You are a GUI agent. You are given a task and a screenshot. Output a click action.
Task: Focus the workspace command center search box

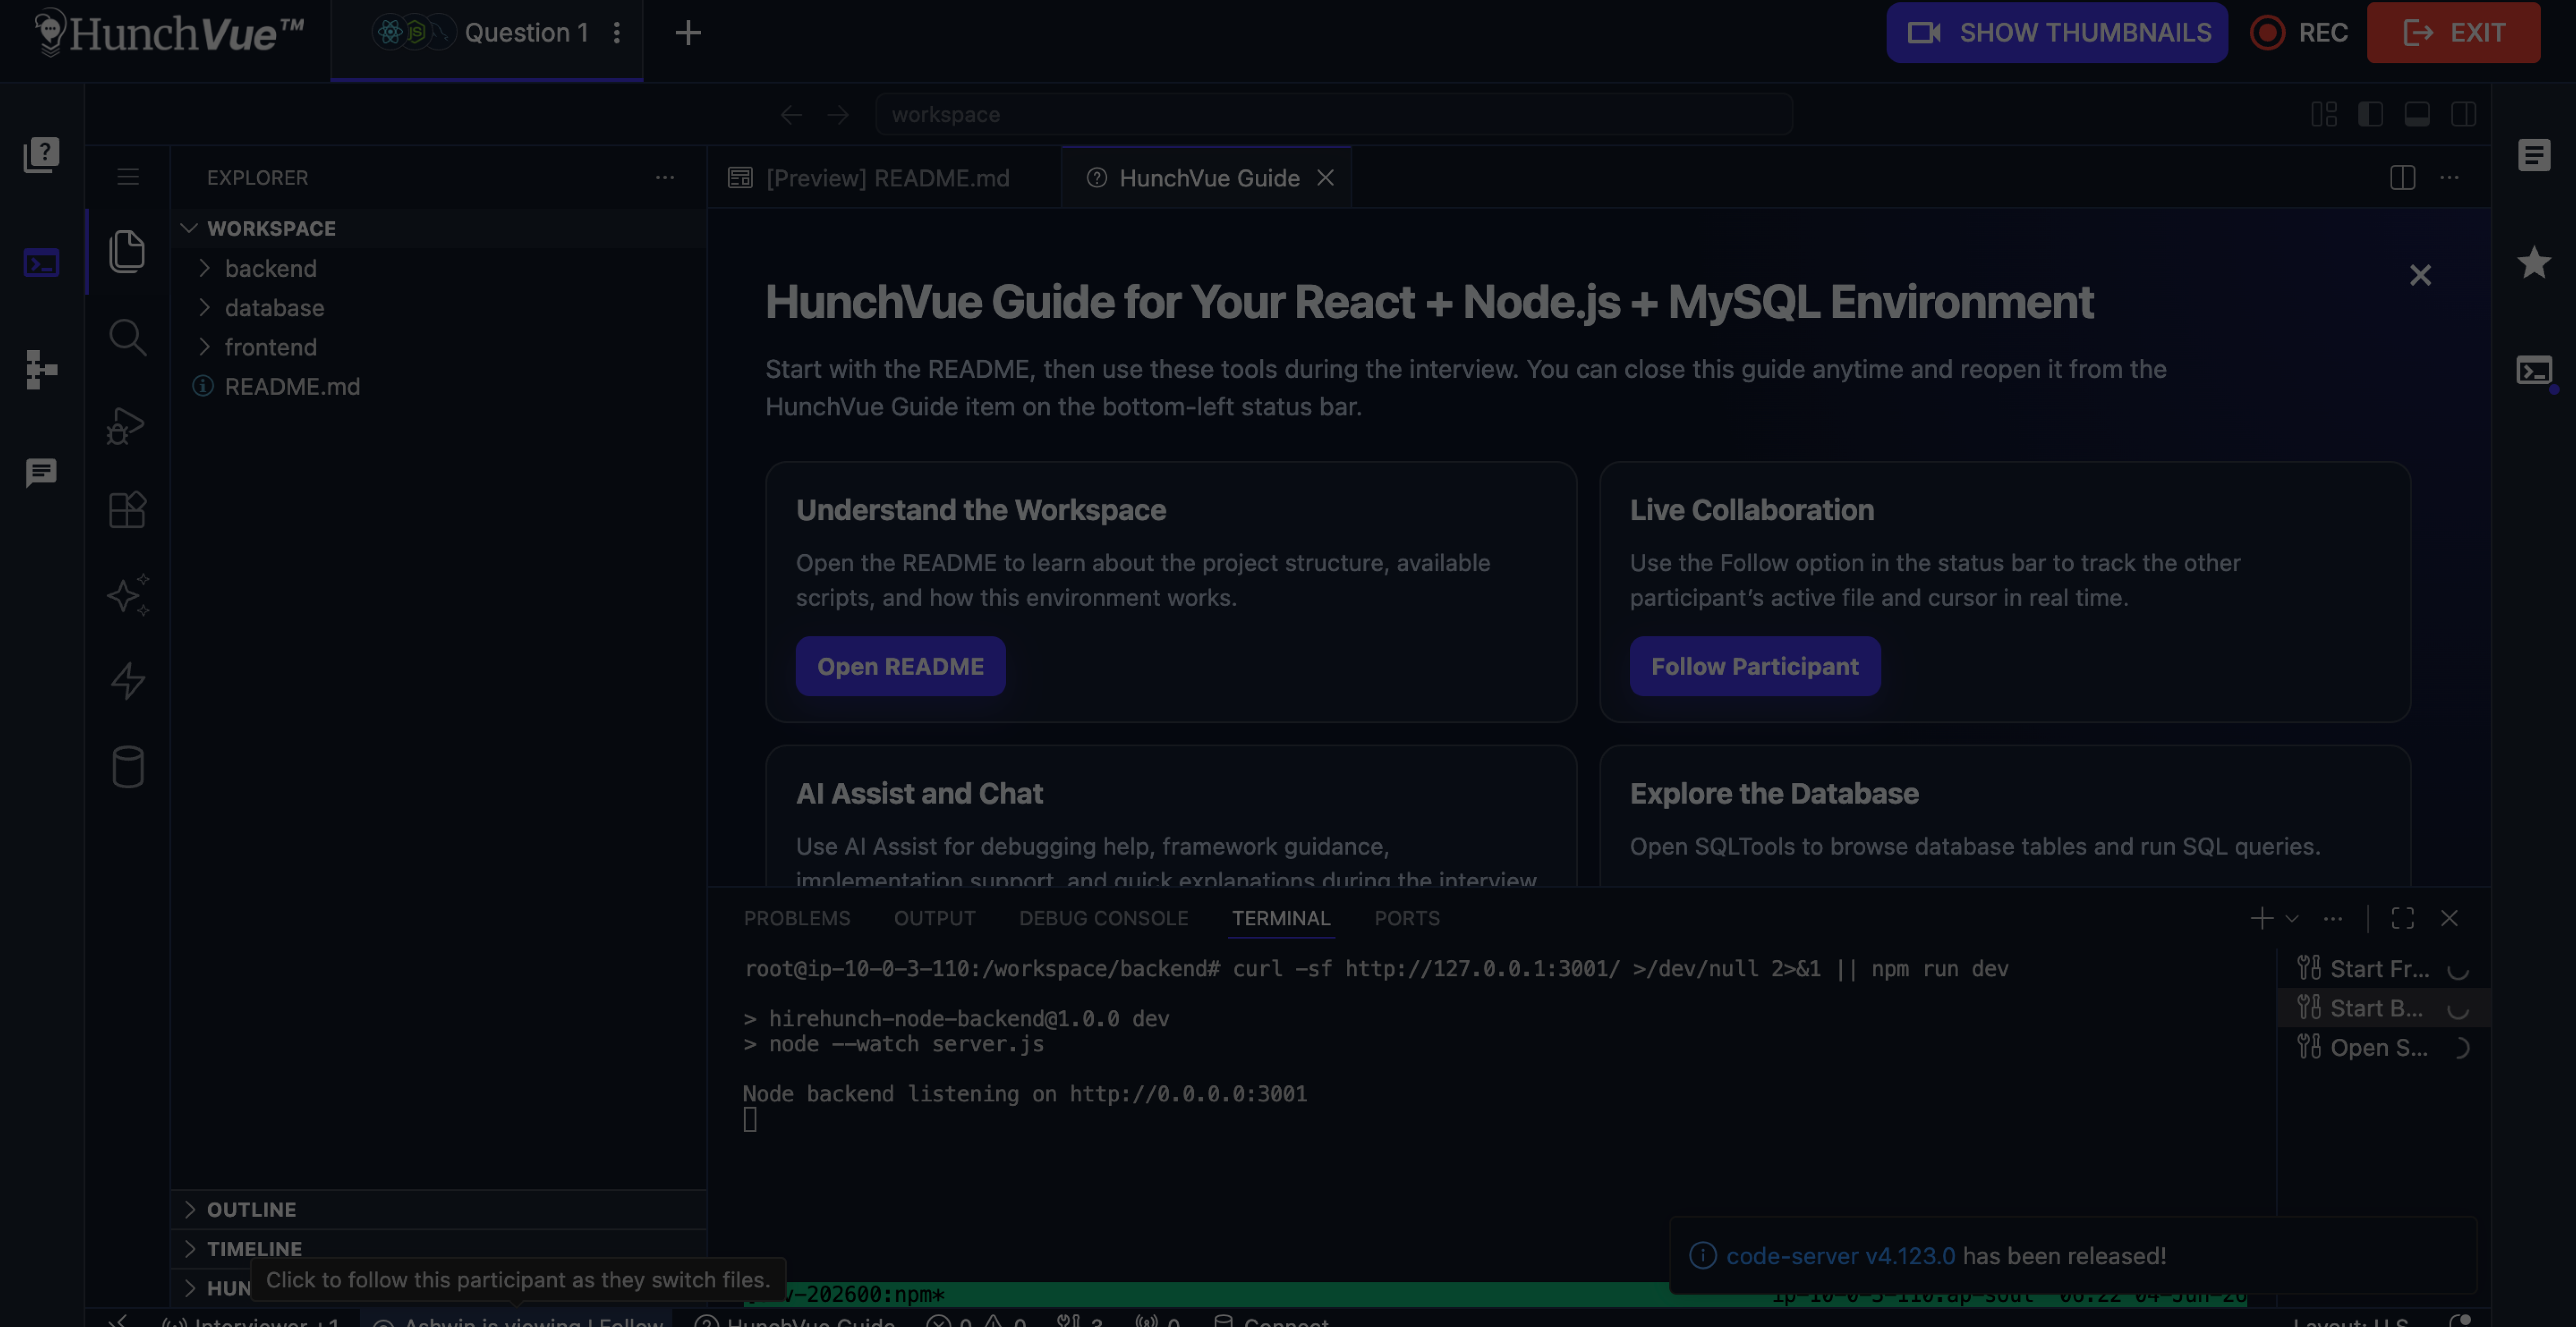[x=1333, y=115]
